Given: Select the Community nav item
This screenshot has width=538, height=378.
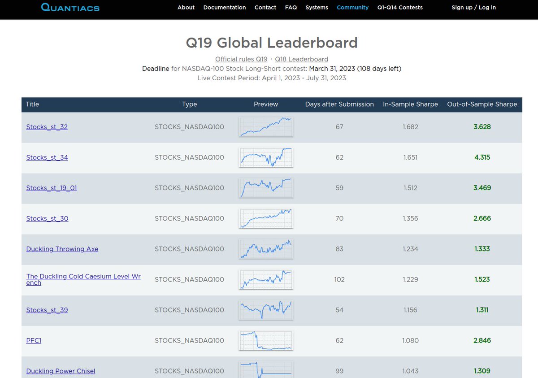Looking at the screenshot, I should coord(353,7).
